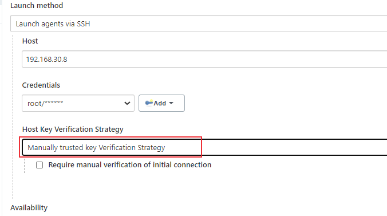387x216 pixels.
Task: Click the word 'Add' on the credentials button
Action: pyautogui.click(x=160, y=103)
